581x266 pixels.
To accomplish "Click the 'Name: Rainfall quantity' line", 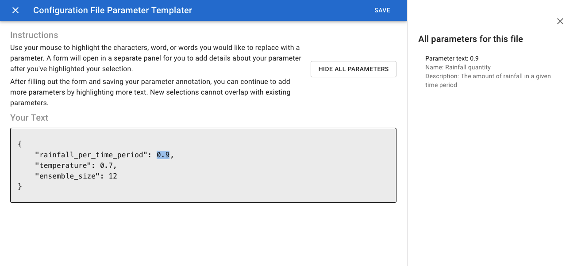I will click(x=458, y=67).
